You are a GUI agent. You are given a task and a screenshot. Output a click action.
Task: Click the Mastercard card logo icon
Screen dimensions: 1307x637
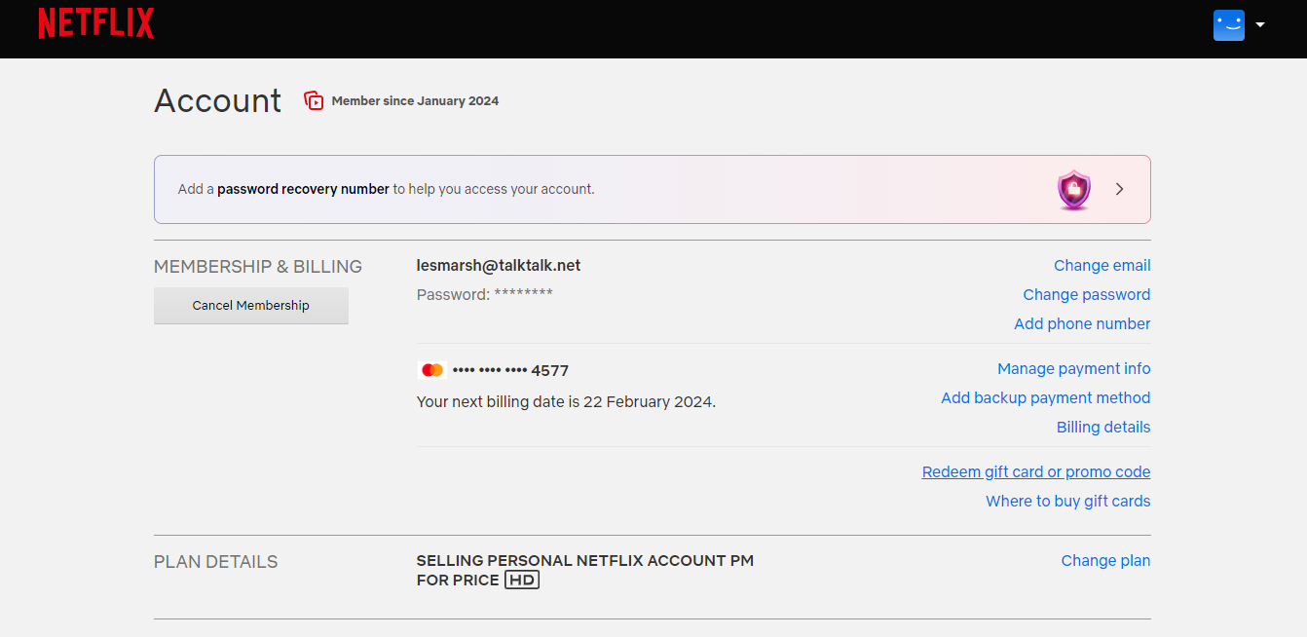(x=432, y=370)
